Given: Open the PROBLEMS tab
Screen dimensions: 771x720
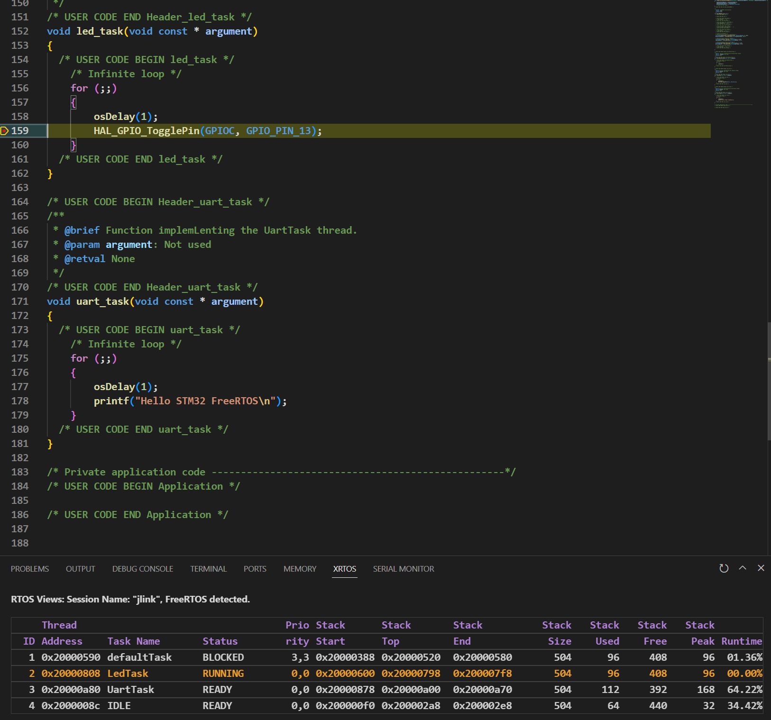Looking at the screenshot, I should tap(30, 569).
